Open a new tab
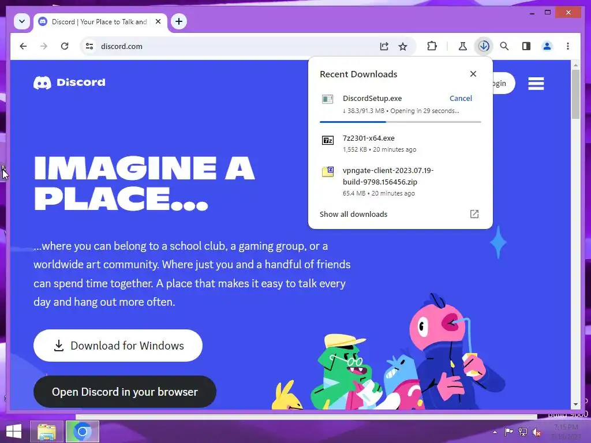 (x=179, y=21)
